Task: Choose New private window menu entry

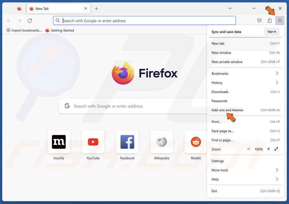Action: point(245,62)
